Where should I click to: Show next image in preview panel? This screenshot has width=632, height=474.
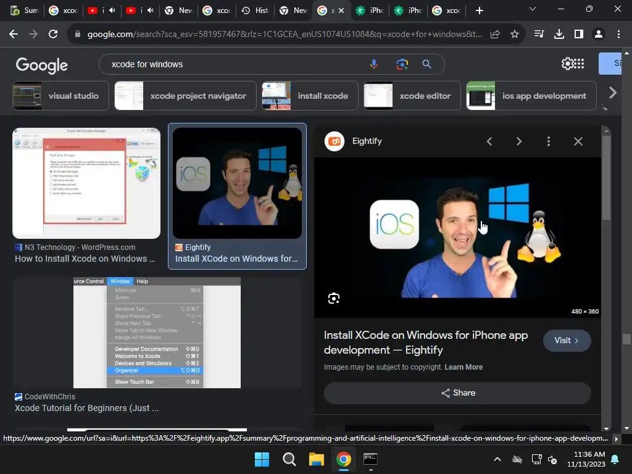click(518, 141)
